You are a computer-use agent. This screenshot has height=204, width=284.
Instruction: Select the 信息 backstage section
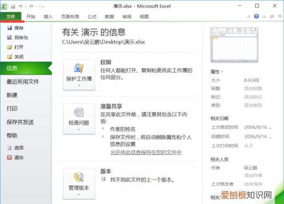coord(26,68)
